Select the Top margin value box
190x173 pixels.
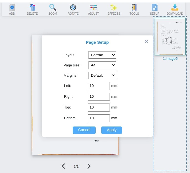pos(99,107)
